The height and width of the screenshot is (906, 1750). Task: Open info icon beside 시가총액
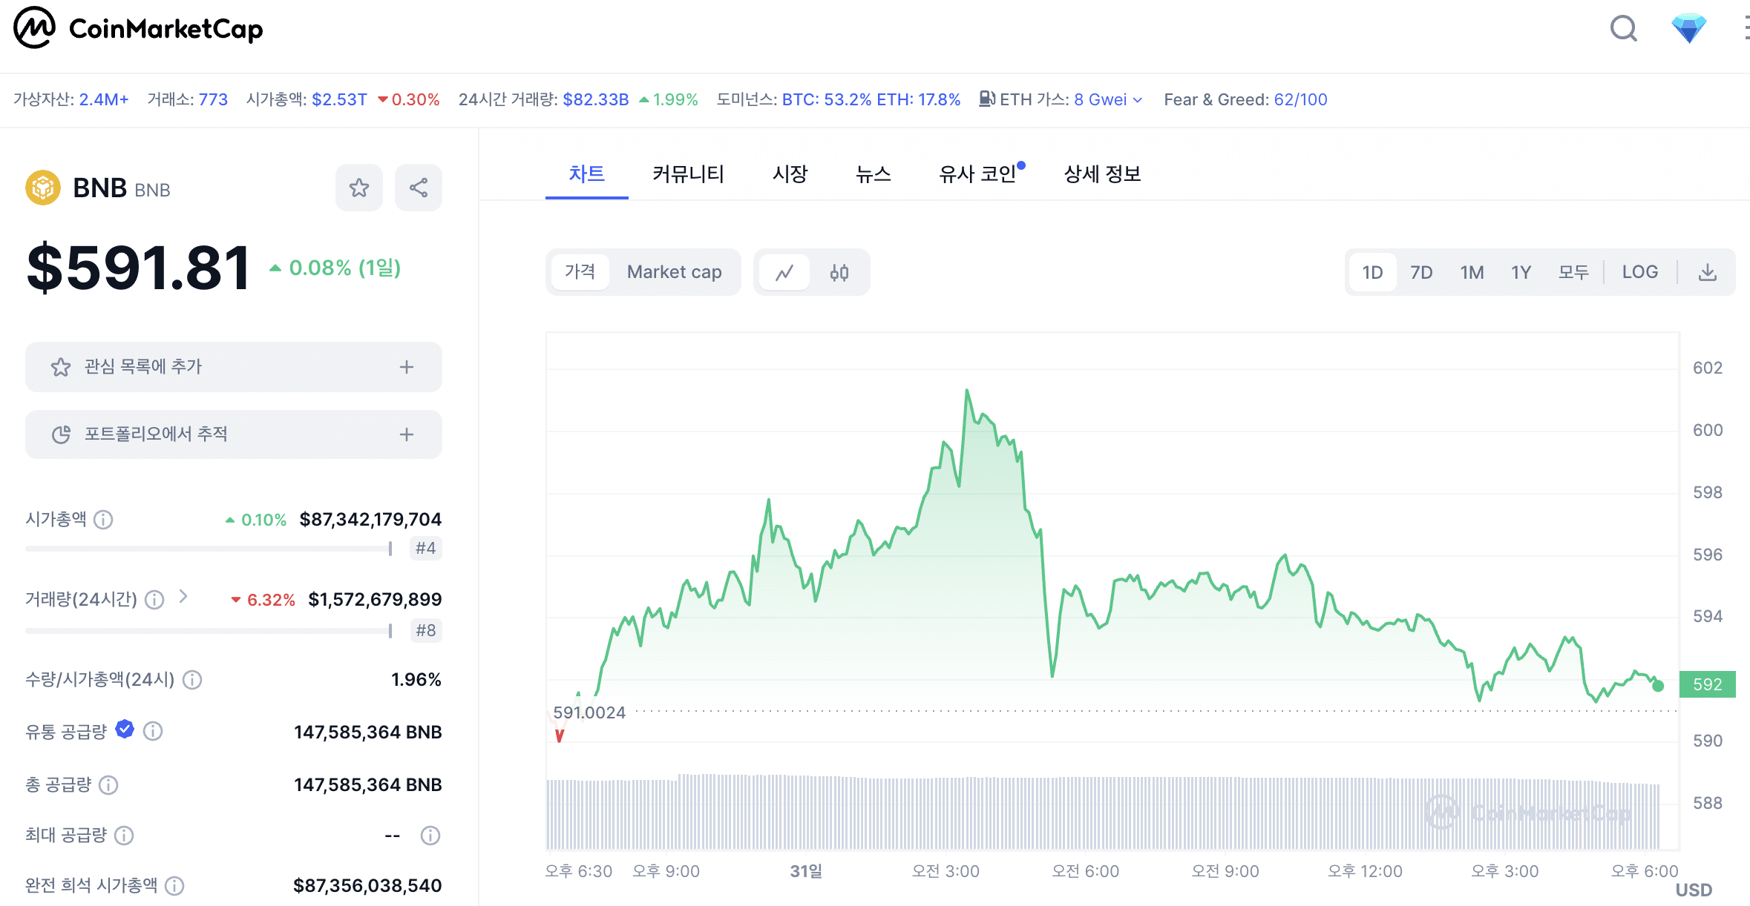click(104, 520)
